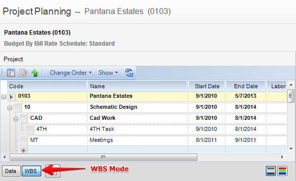296x181 pixels.
Task: Select the row selector for code 10
Action: coord(17,108)
